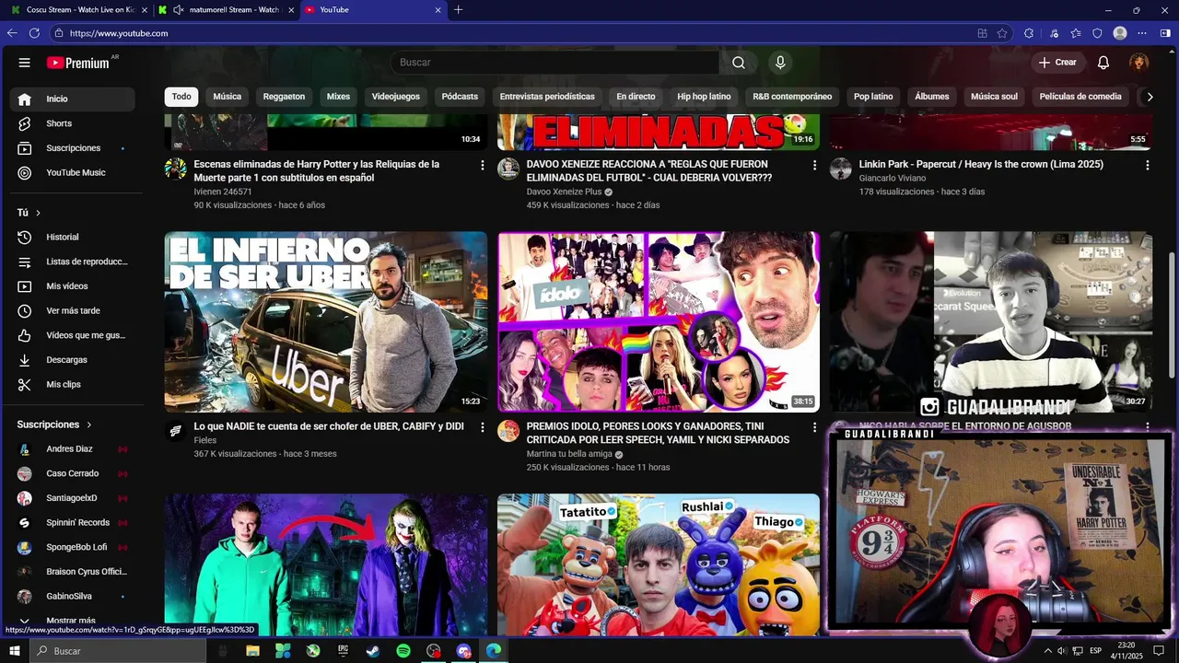Screen dimensions: 1179x663
Task: Open Listas de reproducción in sidebar
Action: coord(73,262)
